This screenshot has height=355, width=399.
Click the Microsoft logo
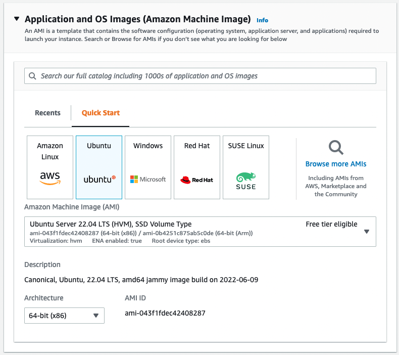pyautogui.click(x=148, y=179)
